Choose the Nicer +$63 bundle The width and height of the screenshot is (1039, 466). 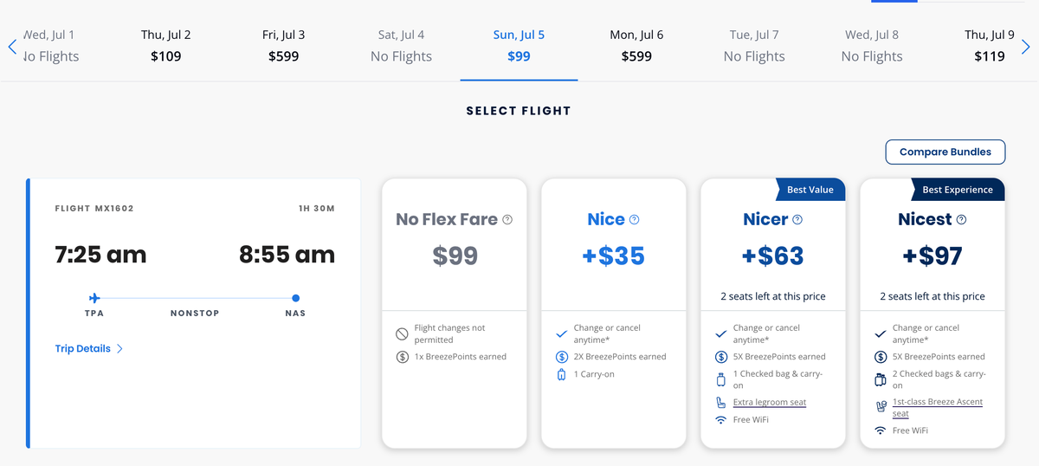[773, 256]
